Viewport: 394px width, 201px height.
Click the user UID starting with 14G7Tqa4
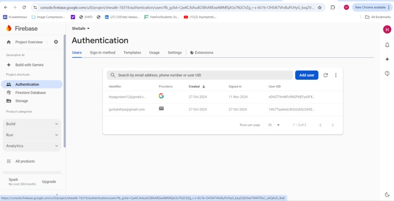click(291, 109)
